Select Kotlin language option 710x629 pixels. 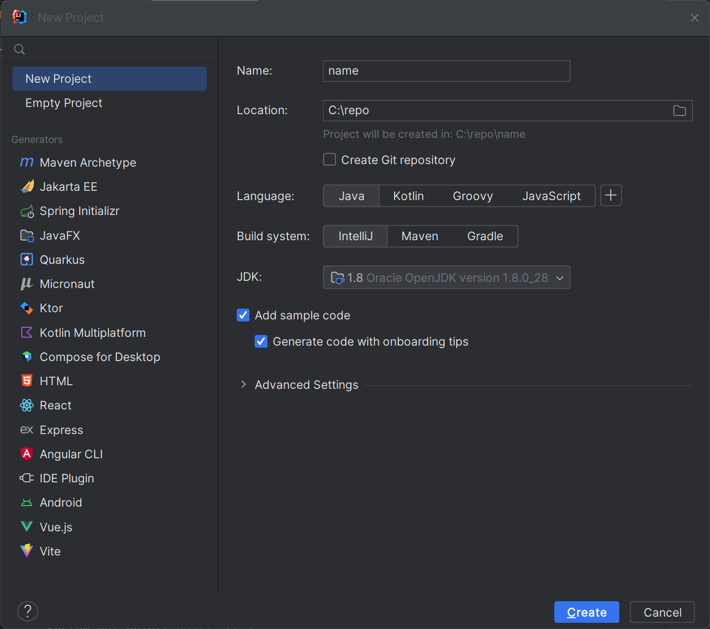409,196
